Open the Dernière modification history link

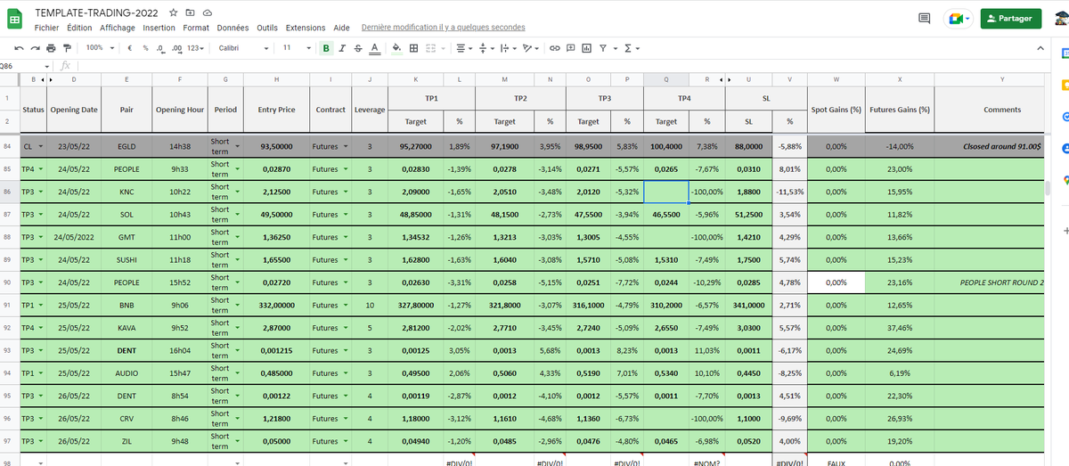click(443, 28)
